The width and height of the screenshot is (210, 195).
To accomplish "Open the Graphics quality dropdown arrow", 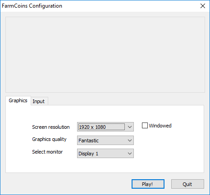I will [x=130, y=141].
